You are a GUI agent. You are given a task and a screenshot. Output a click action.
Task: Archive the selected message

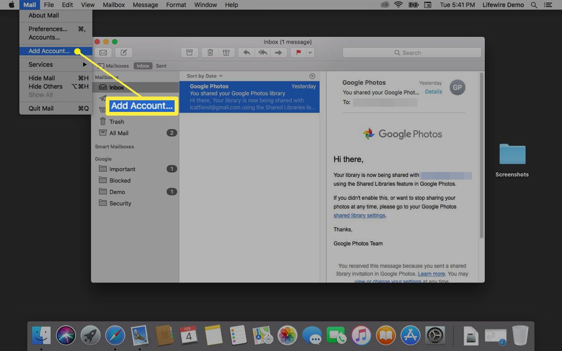coord(190,53)
